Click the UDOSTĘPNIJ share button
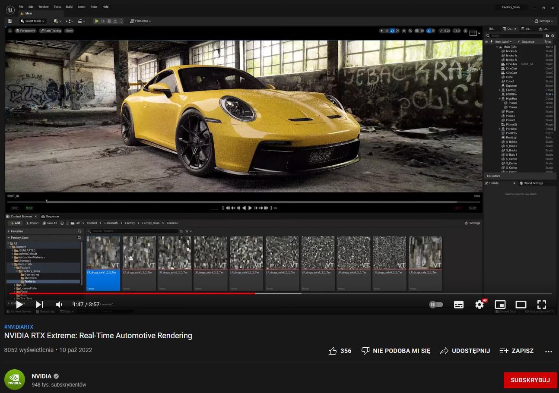Image resolution: width=559 pixels, height=393 pixels. [465, 351]
